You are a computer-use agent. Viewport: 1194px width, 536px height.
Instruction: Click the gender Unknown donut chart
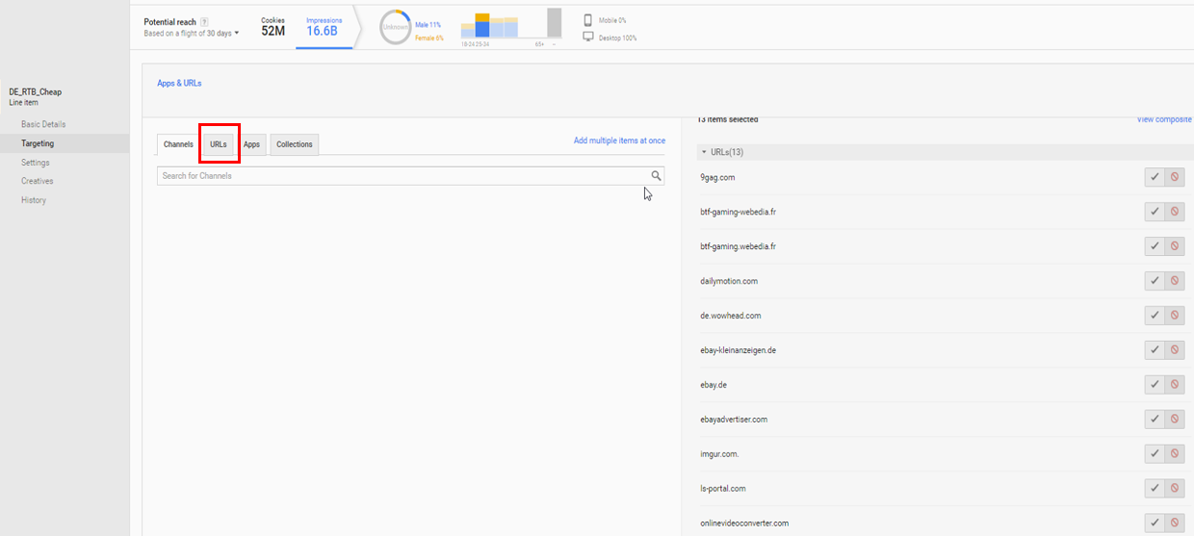pos(396,27)
